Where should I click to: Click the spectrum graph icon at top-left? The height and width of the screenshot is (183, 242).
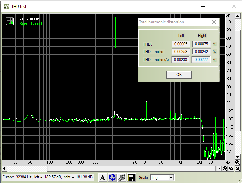pos(10,21)
